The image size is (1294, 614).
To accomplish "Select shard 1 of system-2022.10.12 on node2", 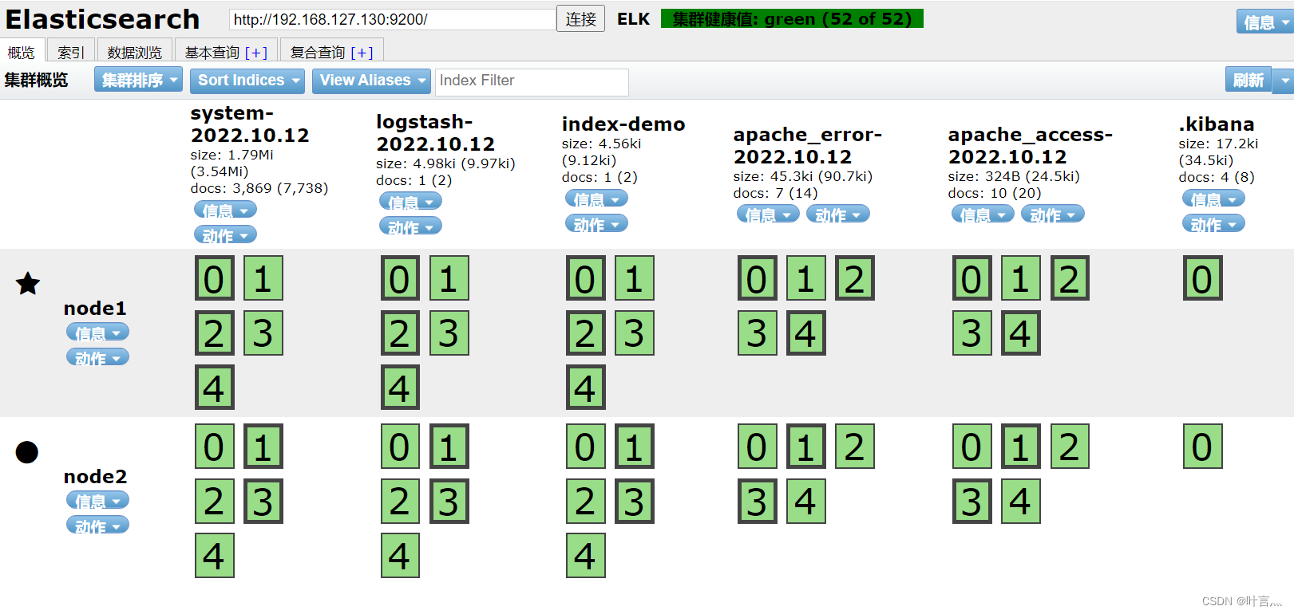I will (x=263, y=447).
